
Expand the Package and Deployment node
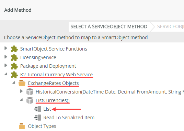(6, 65)
